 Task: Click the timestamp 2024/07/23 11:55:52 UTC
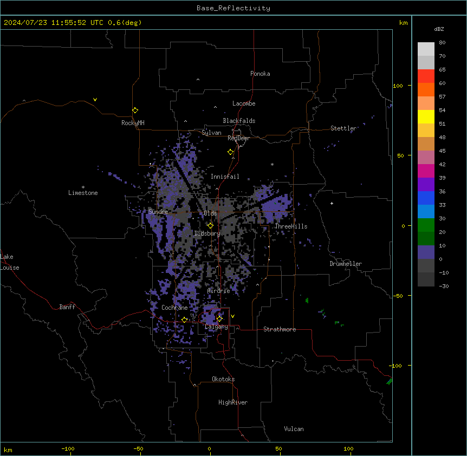click(x=54, y=23)
